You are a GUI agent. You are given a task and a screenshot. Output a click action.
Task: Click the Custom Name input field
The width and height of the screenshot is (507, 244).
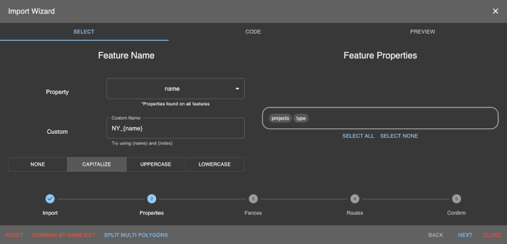point(175,128)
